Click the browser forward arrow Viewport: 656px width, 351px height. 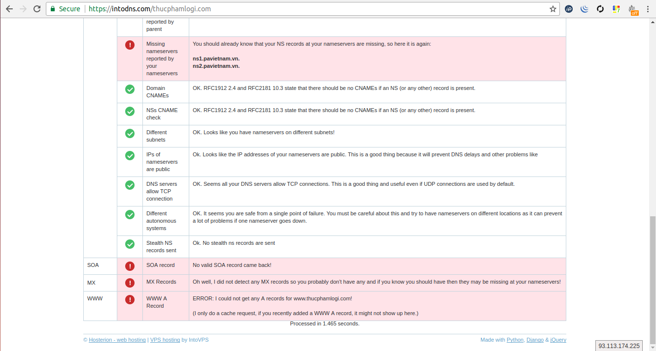[x=23, y=9]
